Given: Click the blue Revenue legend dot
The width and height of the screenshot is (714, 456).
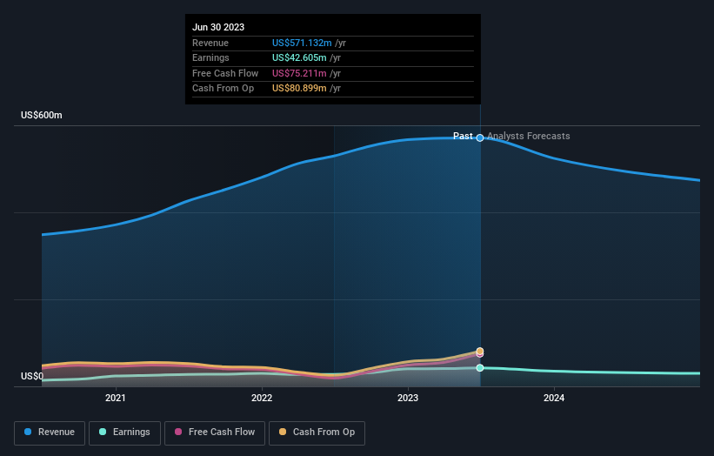Looking at the screenshot, I should point(28,432).
